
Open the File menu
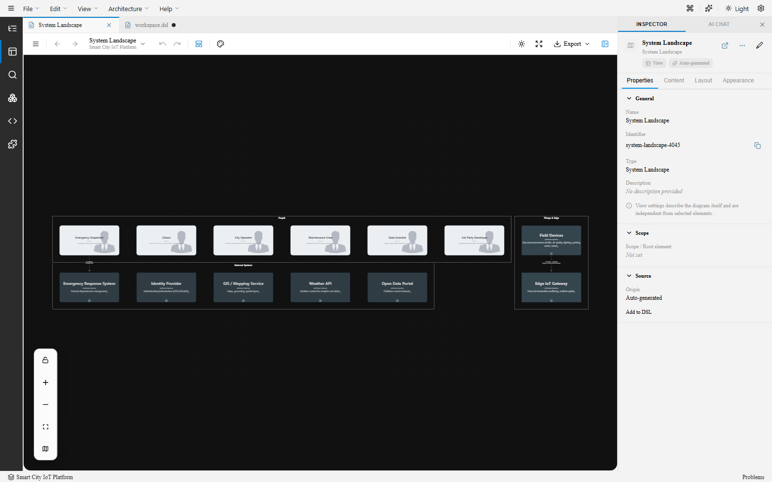click(31, 9)
